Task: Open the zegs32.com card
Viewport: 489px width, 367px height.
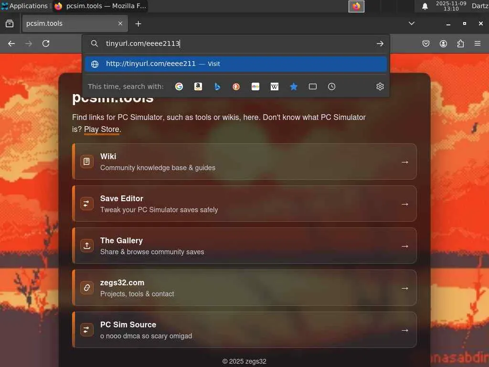Action: 244,288
